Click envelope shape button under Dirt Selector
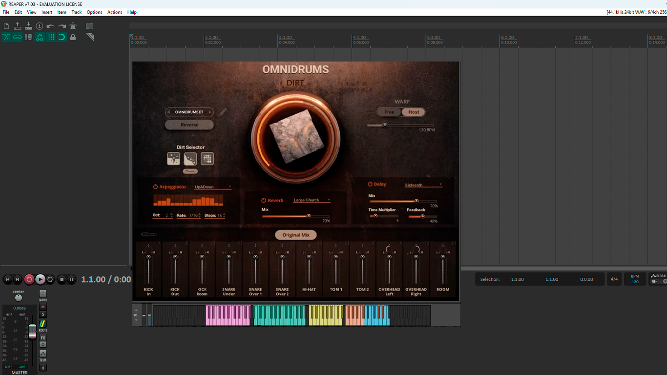The width and height of the screenshot is (667, 375). click(x=190, y=171)
